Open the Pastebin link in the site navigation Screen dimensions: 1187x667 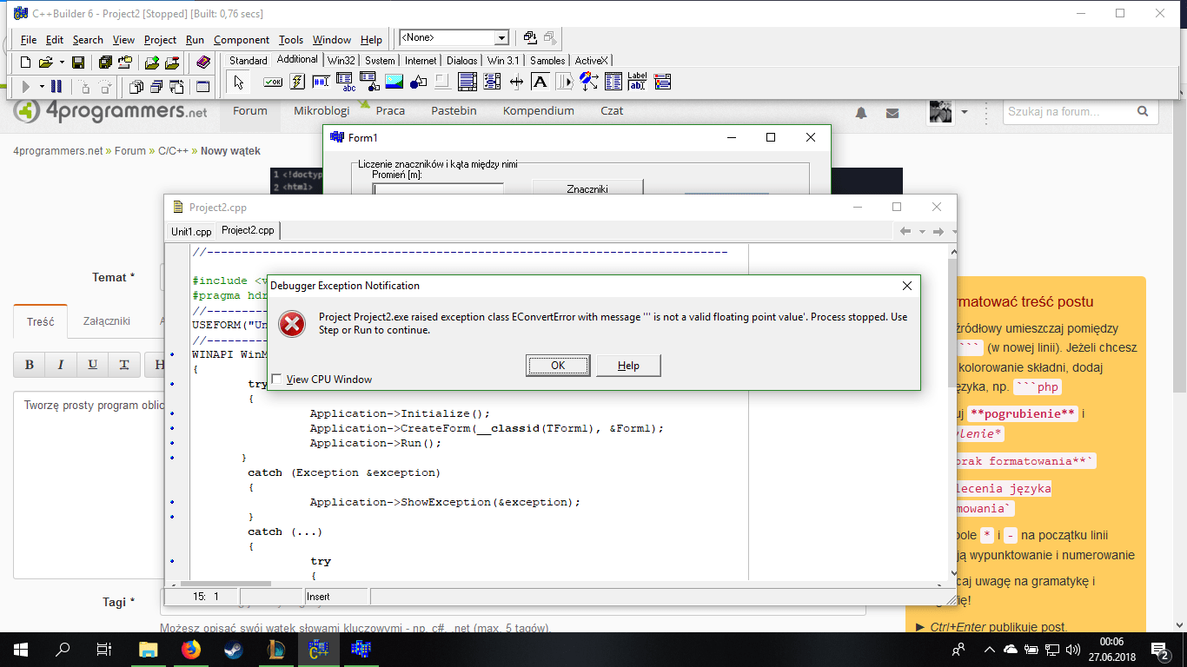coord(454,111)
